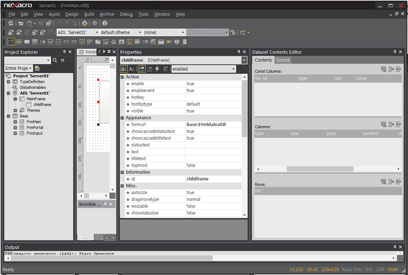Click the Settings gear icon in toolbar
This screenshot has height=275, width=408.
point(94,24)
